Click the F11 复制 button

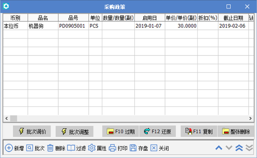(199, 131)
